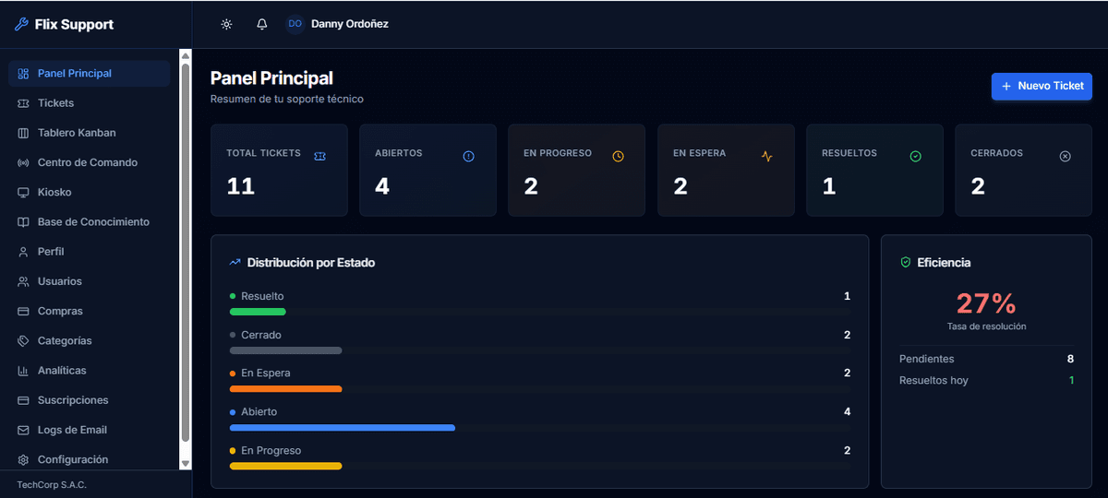Click the Nuevo Ticket button
This screenshot has height=498, width=1108.
point(1042,86)
